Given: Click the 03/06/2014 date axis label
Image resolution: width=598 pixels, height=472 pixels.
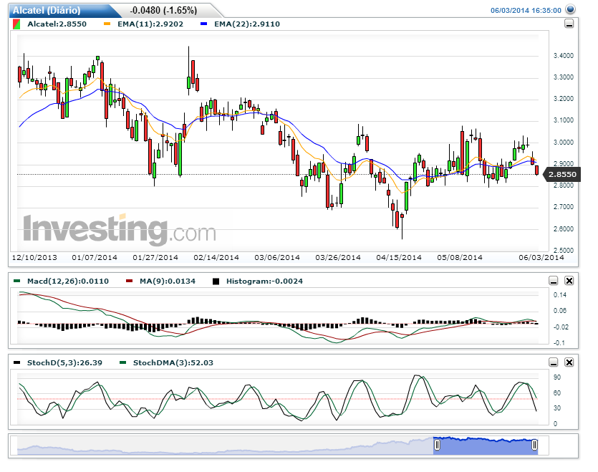Looking at the screenshot, I should pos(277,258).
